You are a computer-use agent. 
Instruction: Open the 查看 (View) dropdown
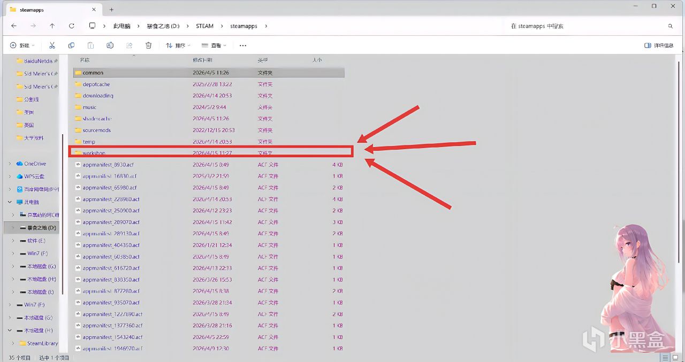tap(214, 45)
